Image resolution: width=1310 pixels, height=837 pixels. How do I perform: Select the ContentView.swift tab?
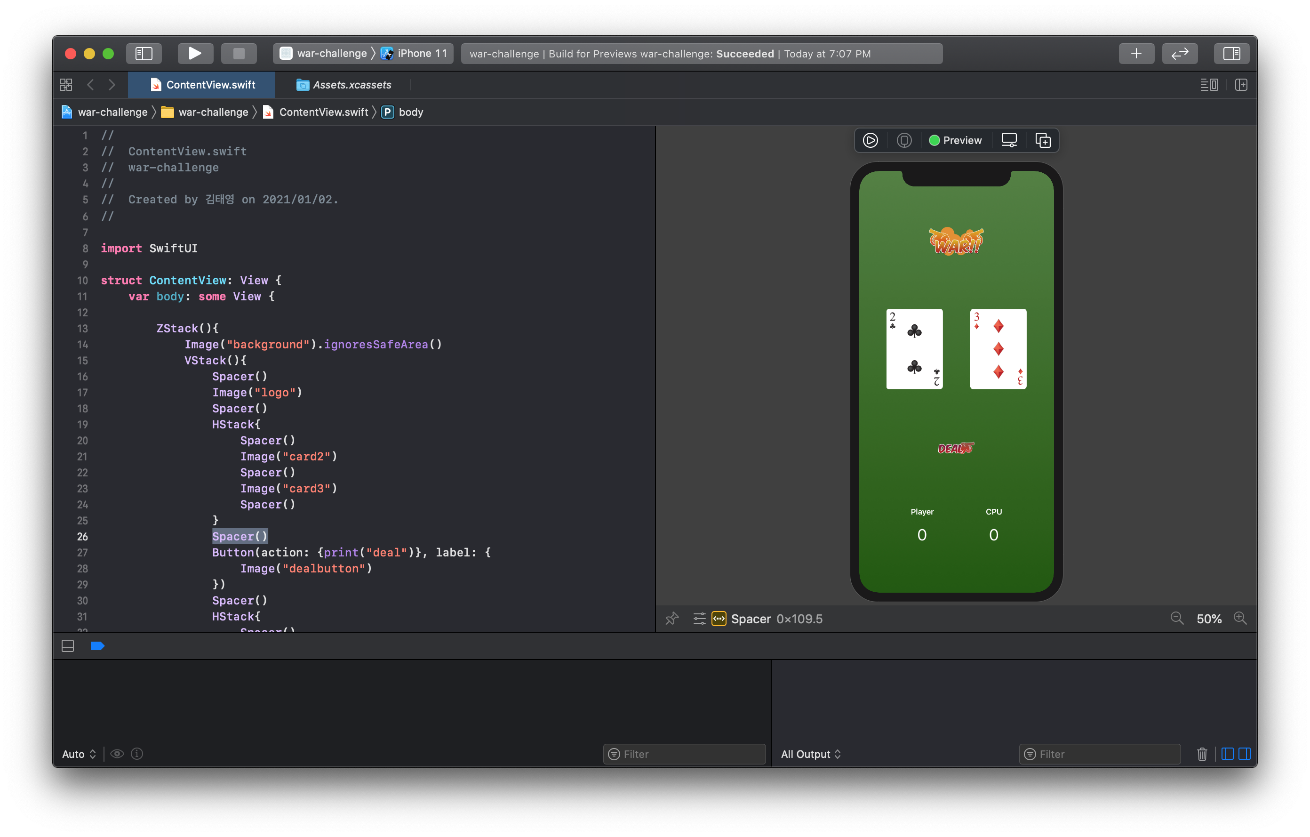tap(202, 85)
